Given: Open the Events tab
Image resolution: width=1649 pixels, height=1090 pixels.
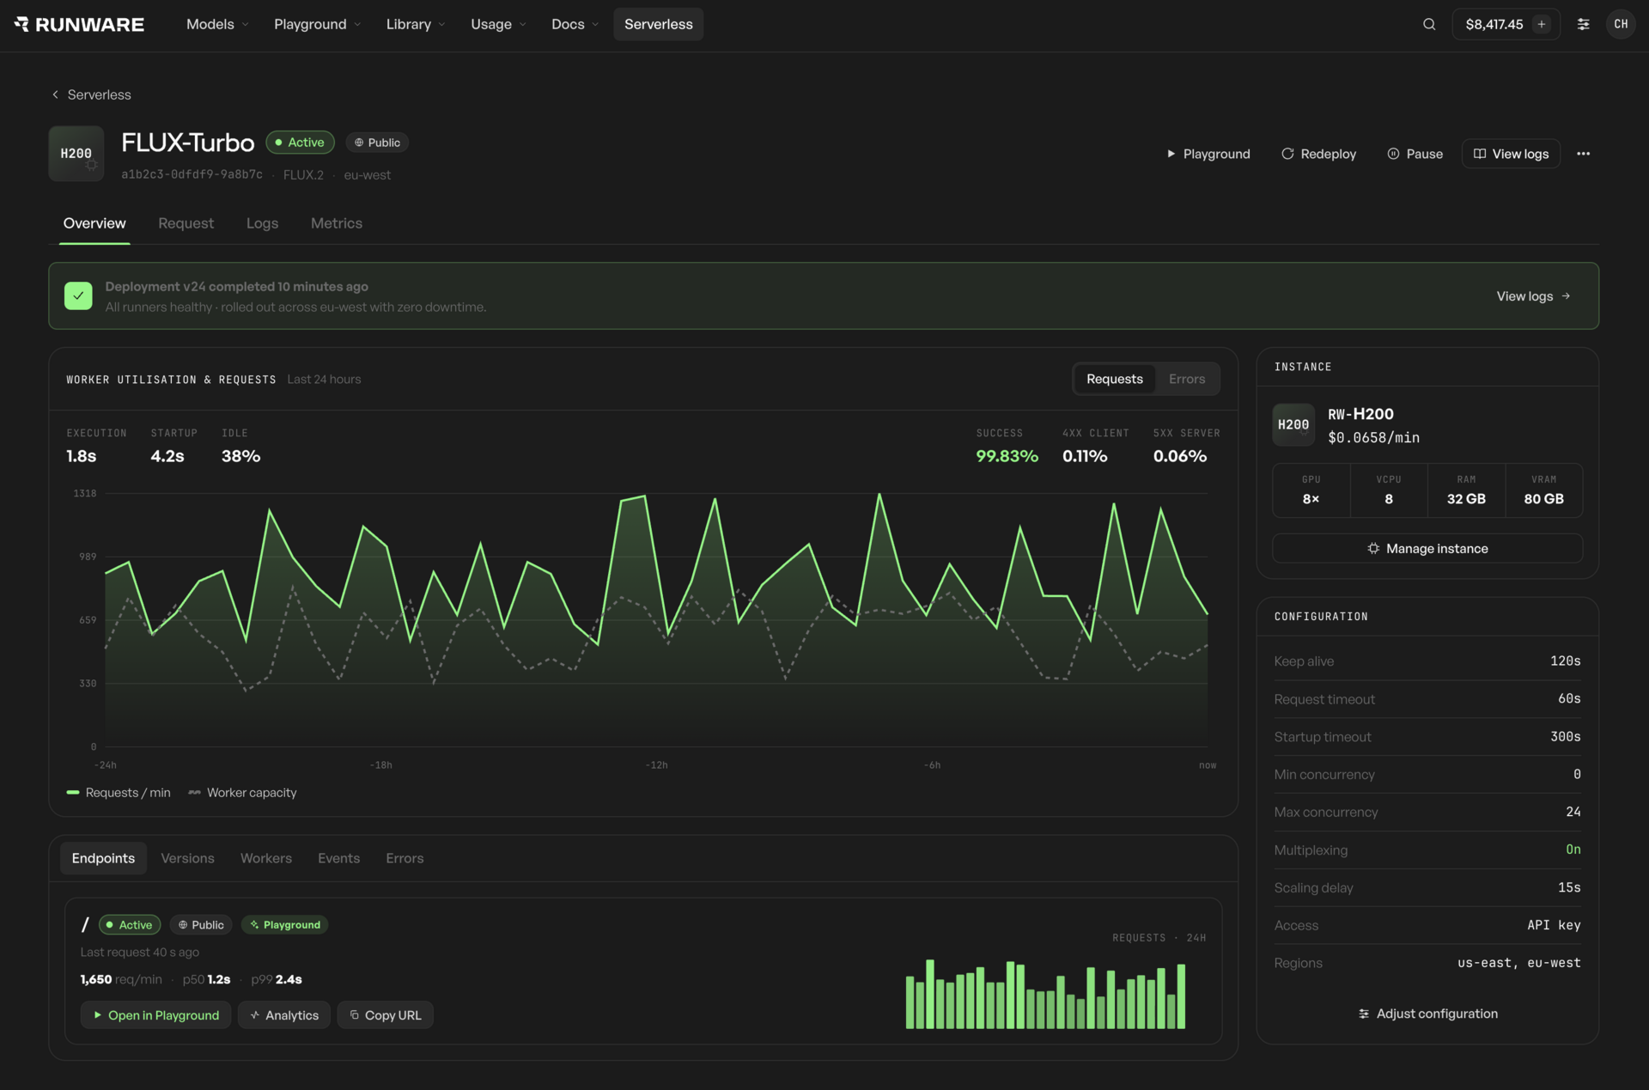Looking at the screenshot, I should (338, 858).
